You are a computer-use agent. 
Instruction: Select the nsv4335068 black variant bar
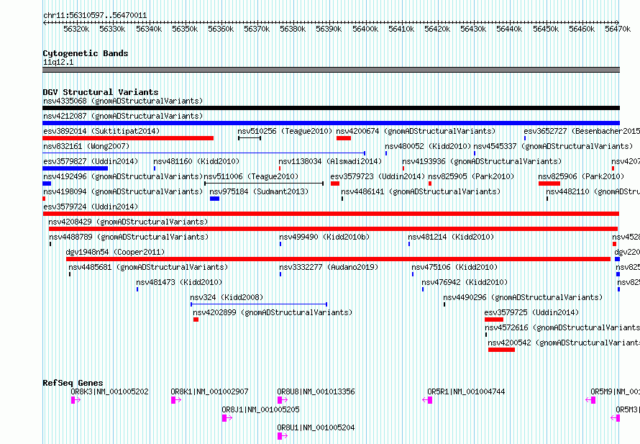[x=331, y=108]
